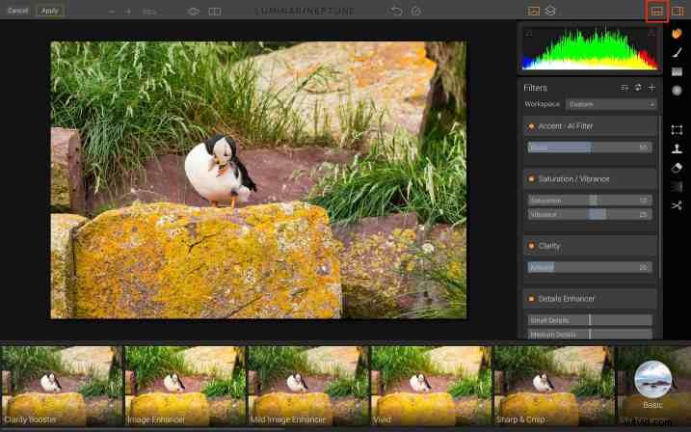Zoom in with the plus icon
The image size is (691, 432).
pyautogui.click(x=128, y=12)
